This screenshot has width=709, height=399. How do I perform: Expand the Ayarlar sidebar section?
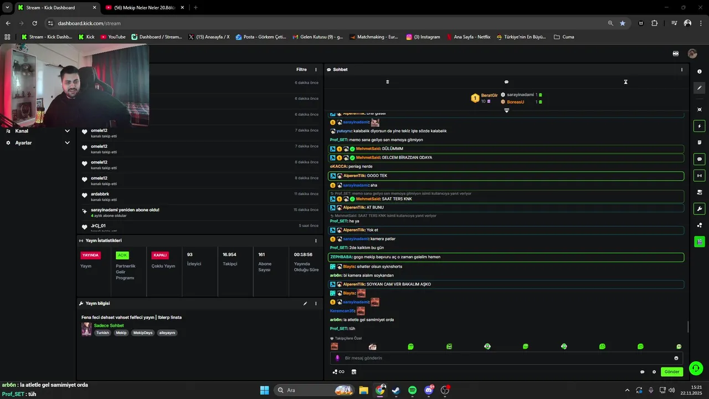coord(38,143)
